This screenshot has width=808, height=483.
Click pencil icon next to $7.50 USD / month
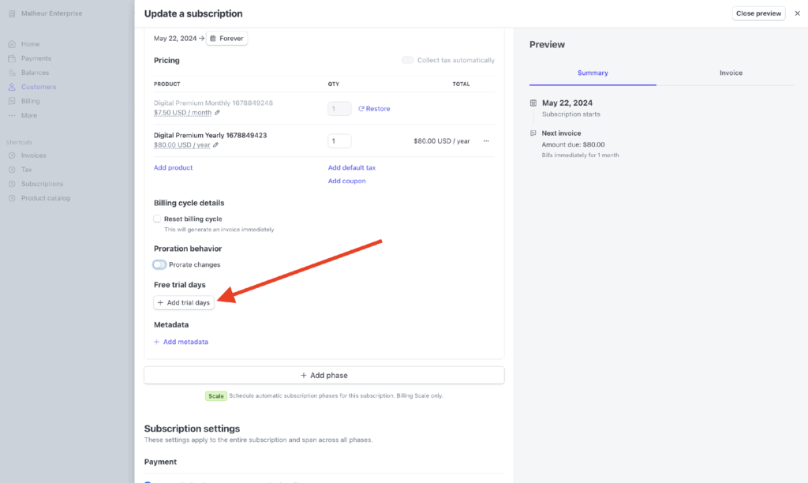click(218, 113)
